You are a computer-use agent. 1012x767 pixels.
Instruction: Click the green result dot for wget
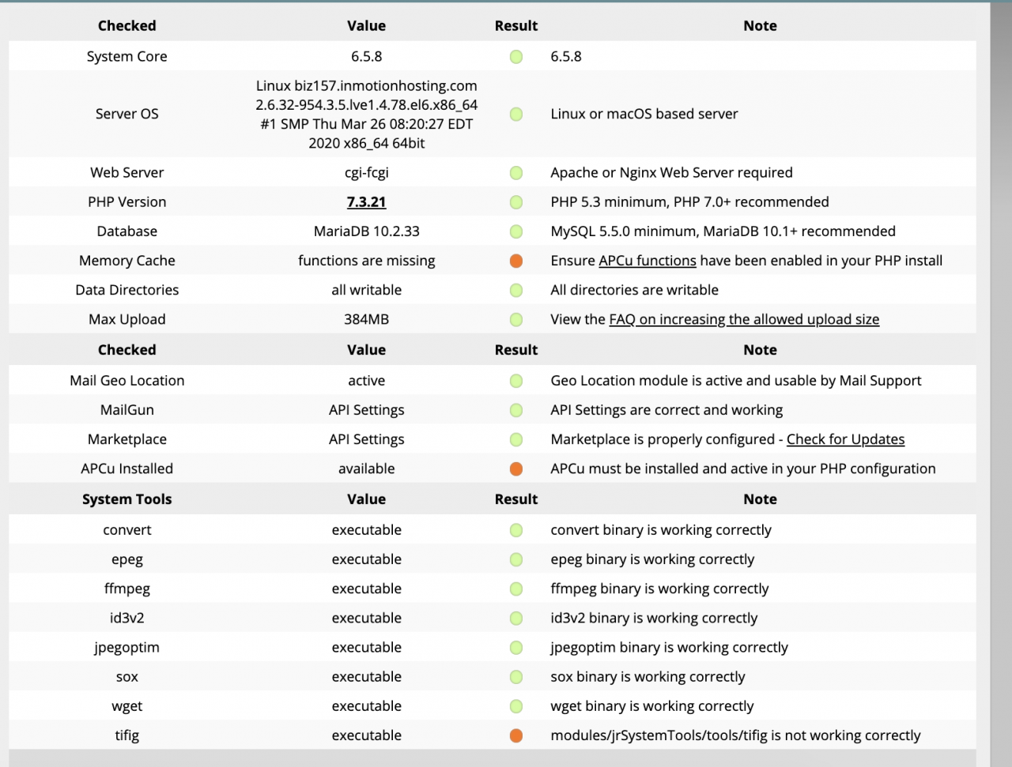(516, 707)
